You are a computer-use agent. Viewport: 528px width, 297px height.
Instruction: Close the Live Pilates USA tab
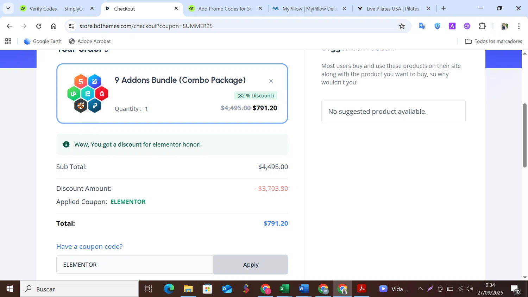click(x=428, y=8)
